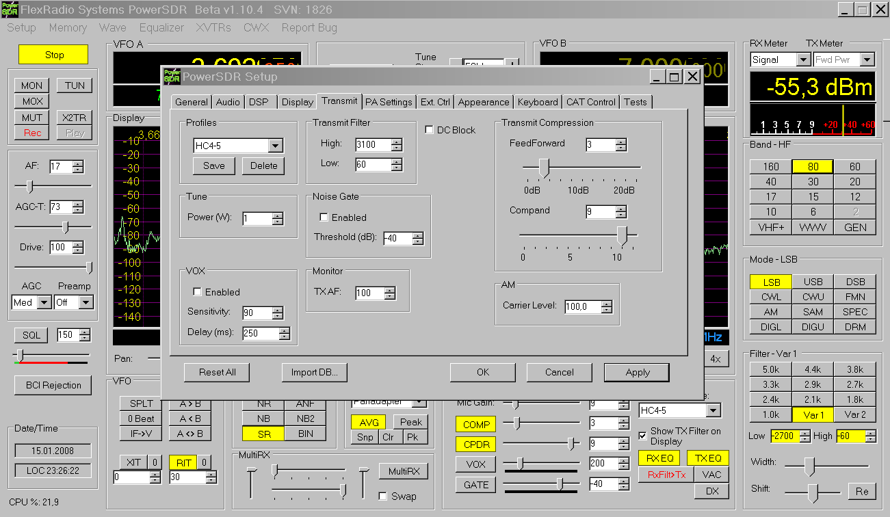Switch to the CAT Control tab
This screenshot has height=517, width=890.
coord(590,102)
